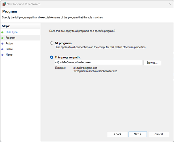This screenshot has width=174, height=142.
Task: Select the Profile step in sidebar
Action: coord(9,49)
